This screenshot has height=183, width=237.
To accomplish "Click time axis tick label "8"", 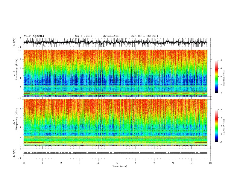I will pos(173,163).
